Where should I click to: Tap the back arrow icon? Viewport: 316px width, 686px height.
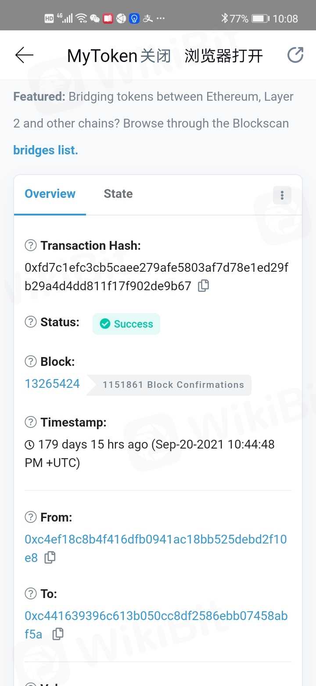tap(24, 55)
